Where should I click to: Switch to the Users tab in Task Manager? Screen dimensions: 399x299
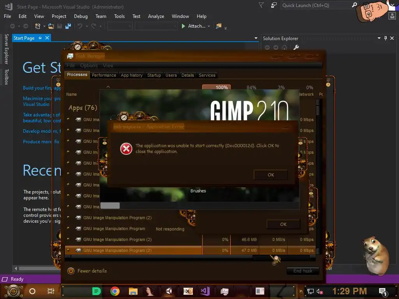click(x=171, y=75)
